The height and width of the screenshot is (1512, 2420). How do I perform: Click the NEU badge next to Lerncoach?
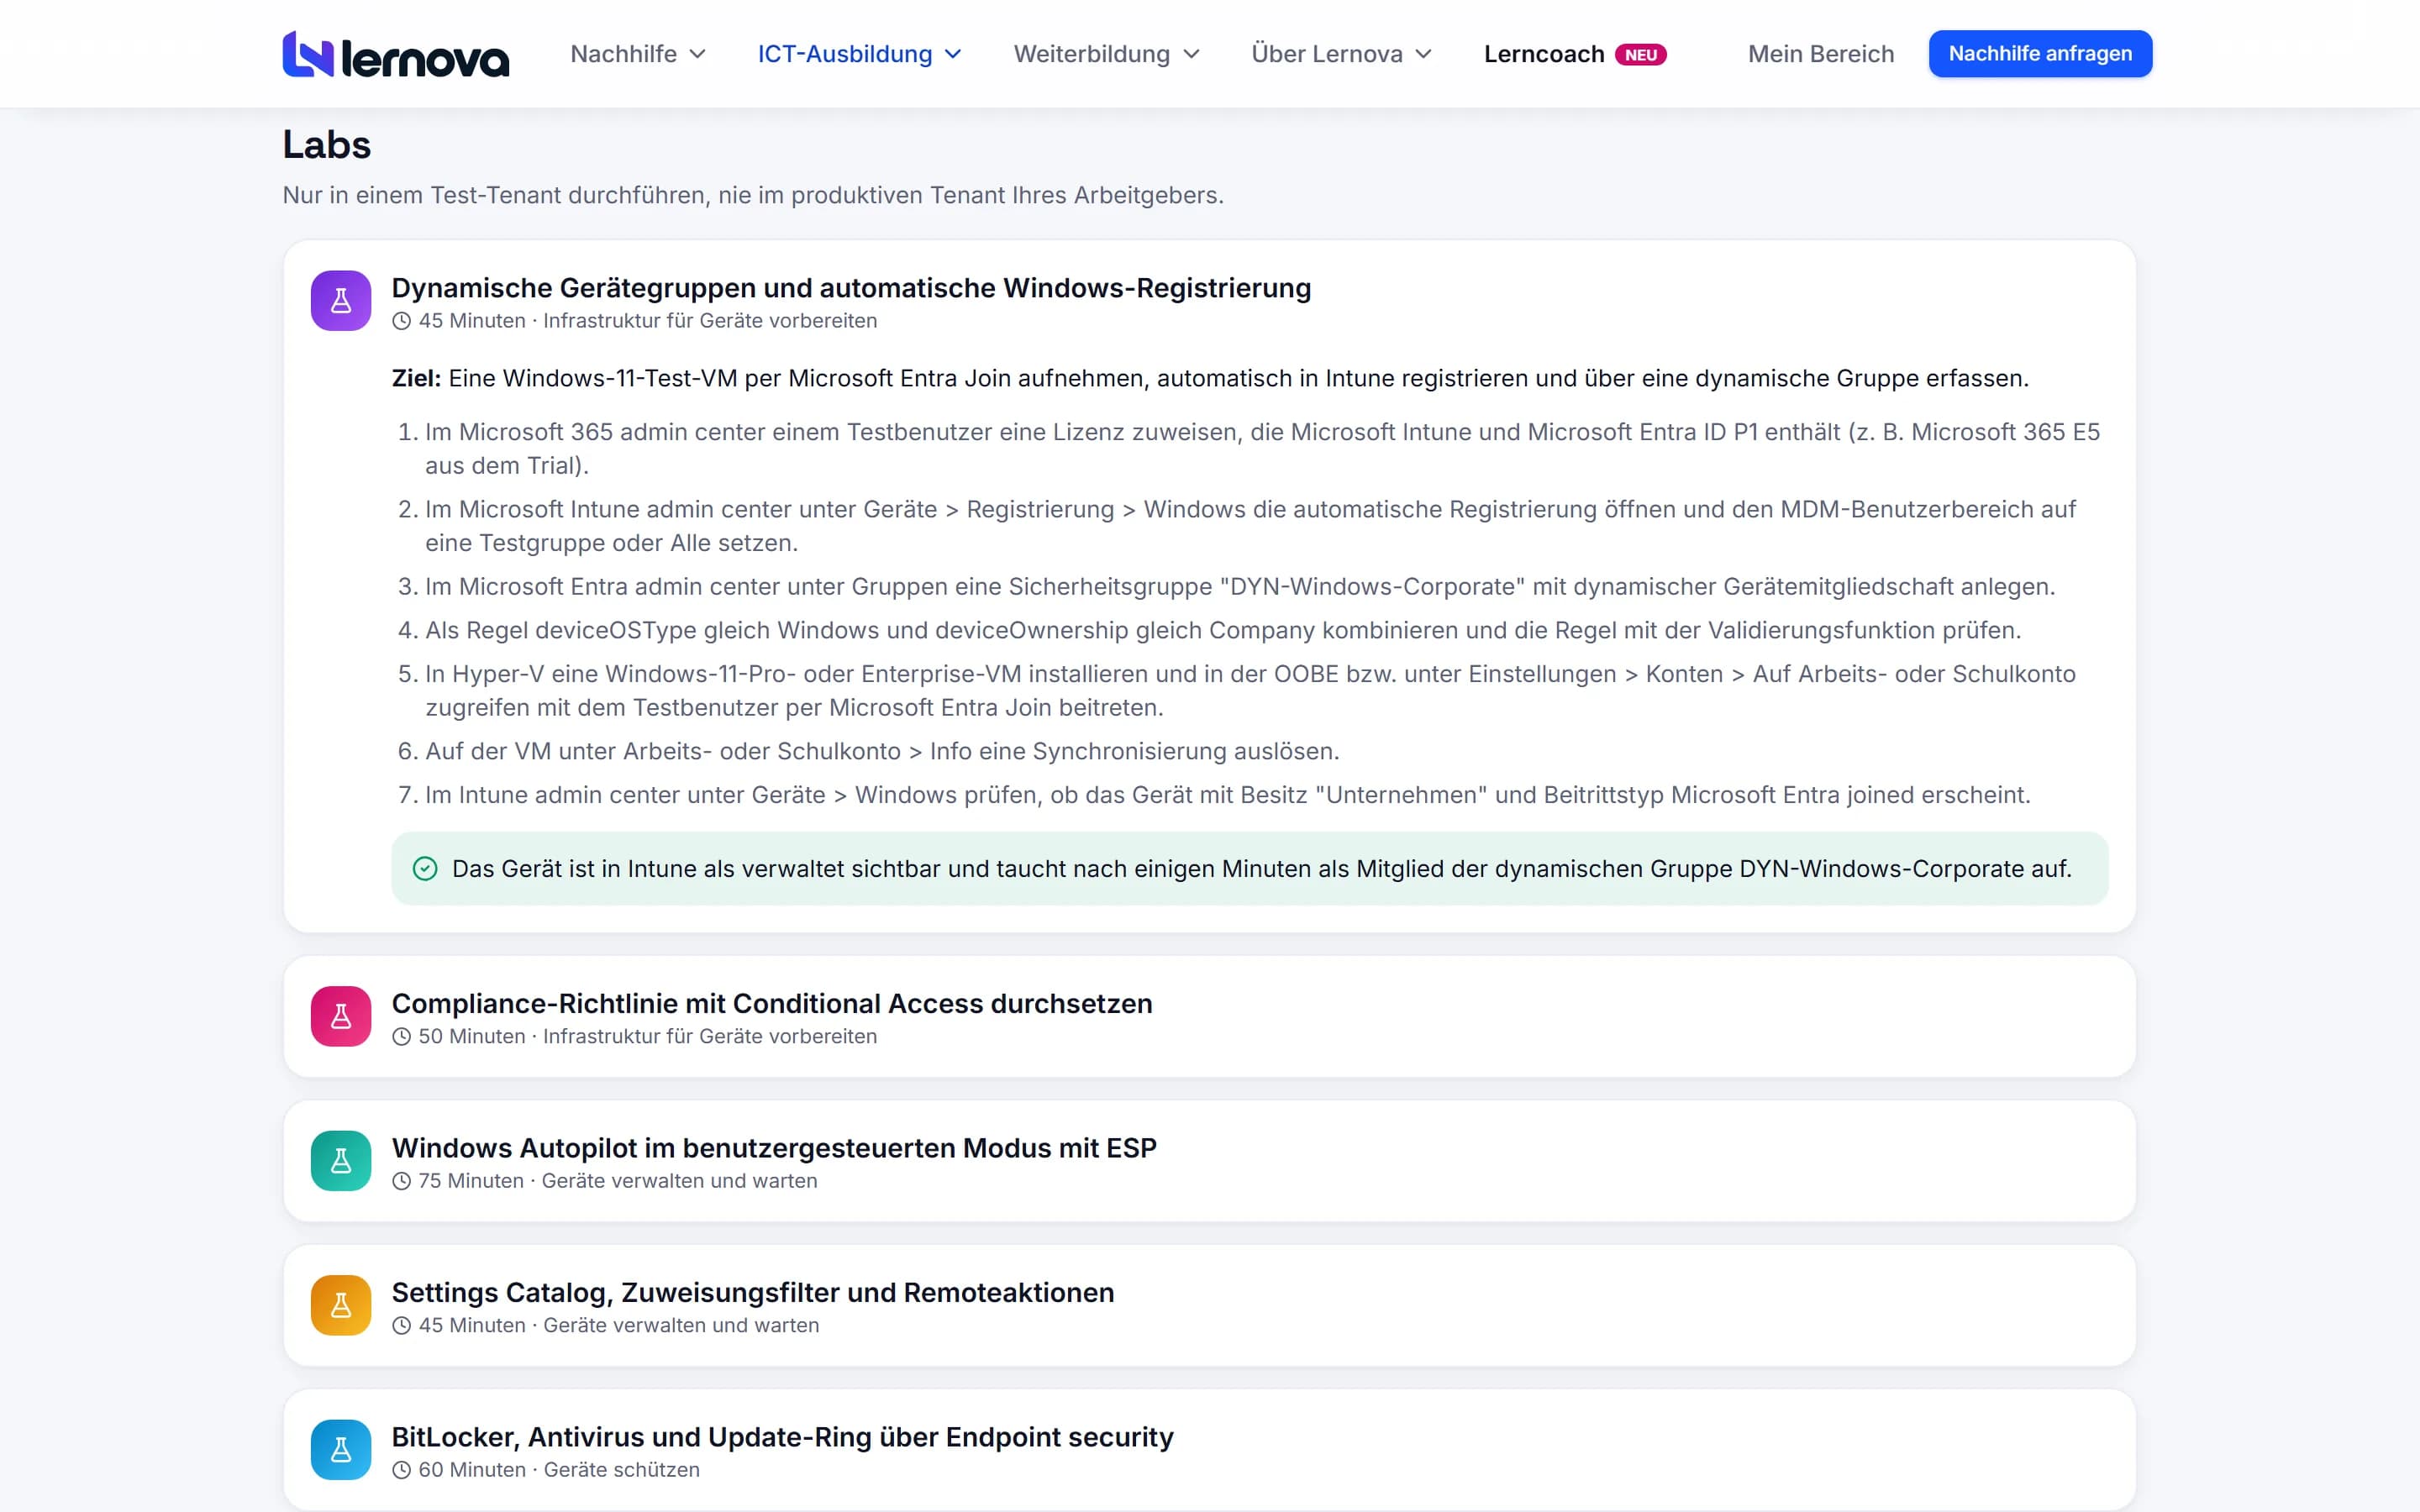coord(1640,55)
